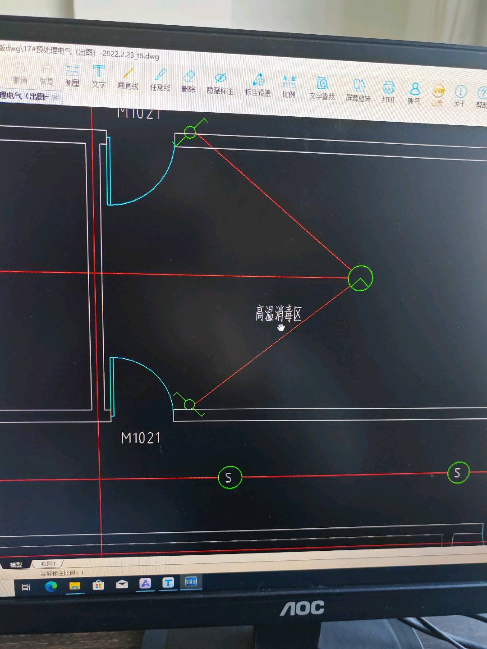Click the 当前标注比例 status text

(x=62, y=573)
